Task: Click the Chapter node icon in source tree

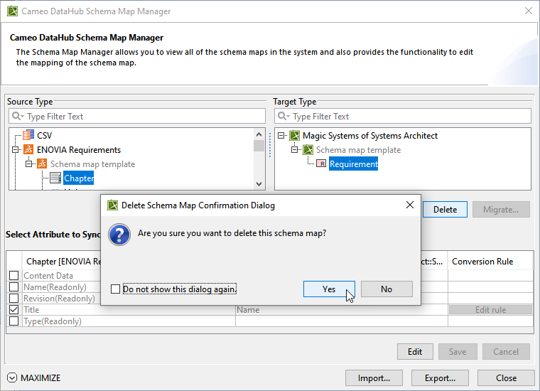Action: point(55,178)
